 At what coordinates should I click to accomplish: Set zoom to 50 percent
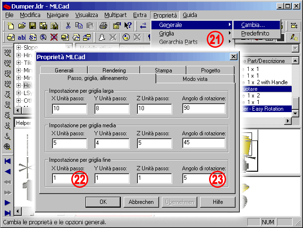[8, 105]
